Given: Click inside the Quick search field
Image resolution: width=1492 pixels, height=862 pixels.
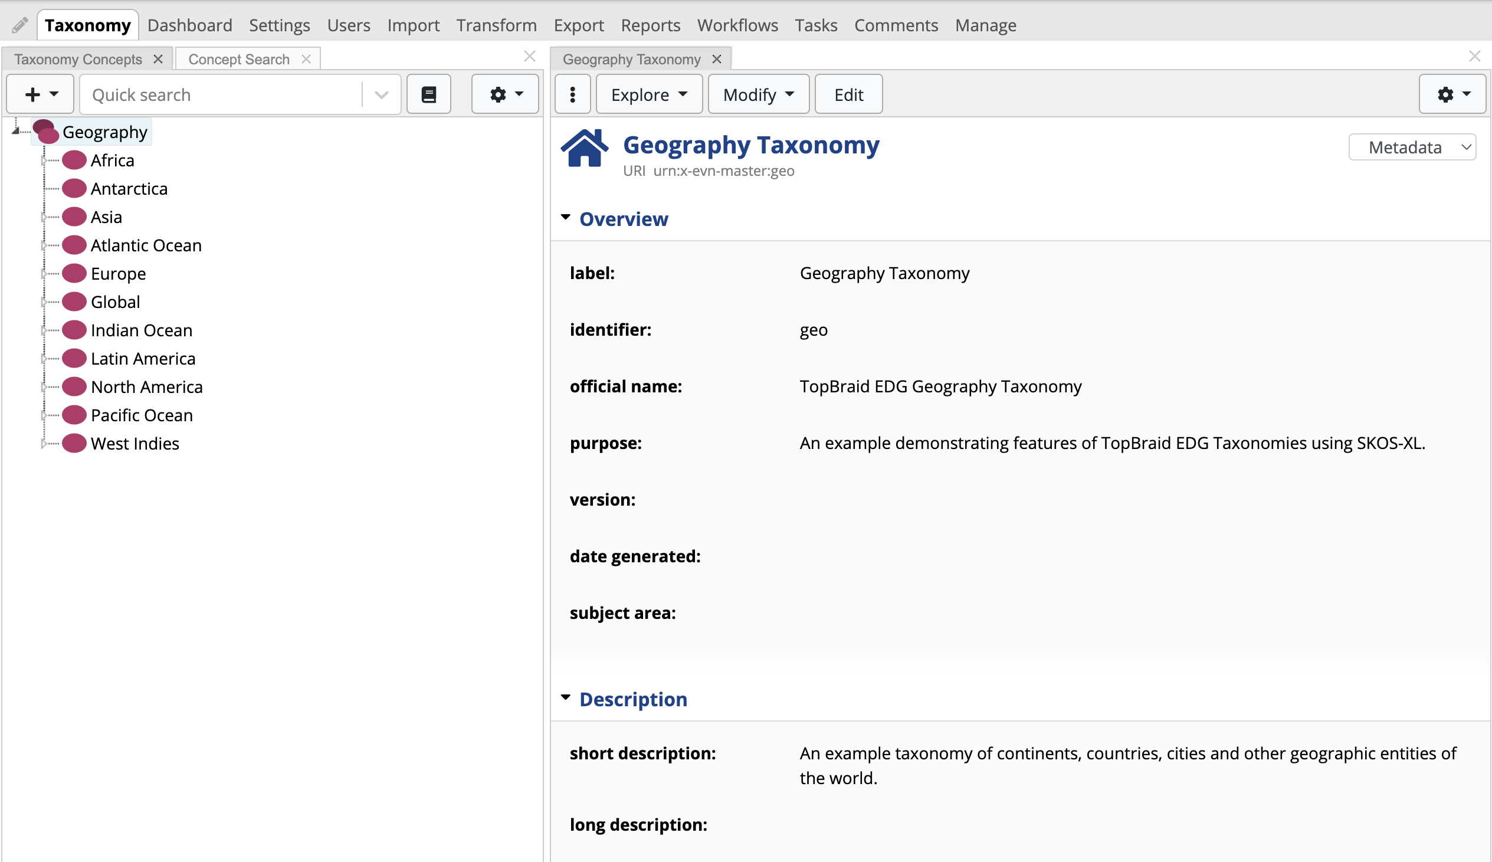Looking at the screenshot, I should tap(219, 94).
